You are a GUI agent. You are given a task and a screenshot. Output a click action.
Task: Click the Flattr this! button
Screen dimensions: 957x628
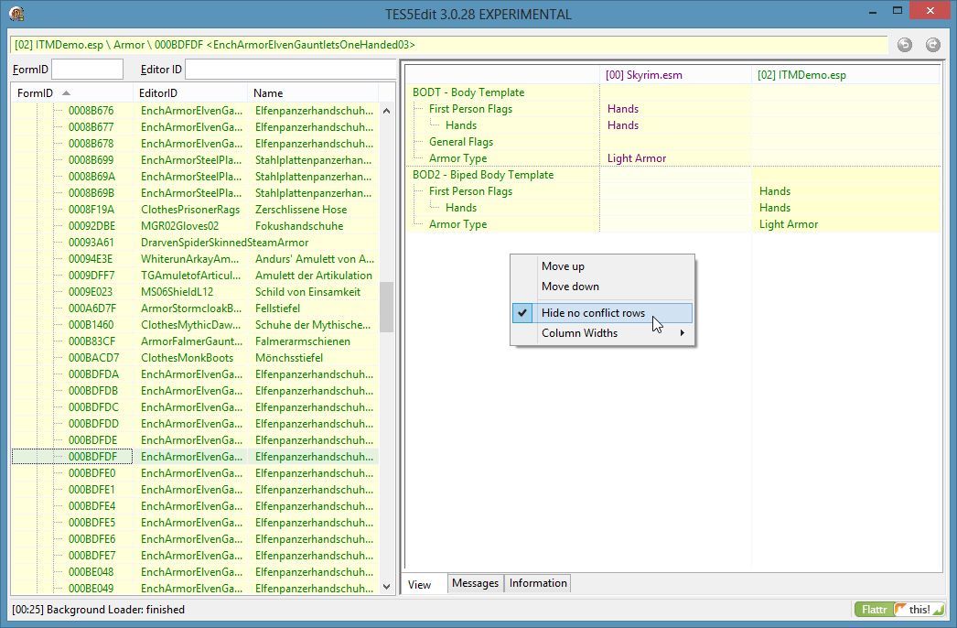pyautogui.click(x=898, y=610)
